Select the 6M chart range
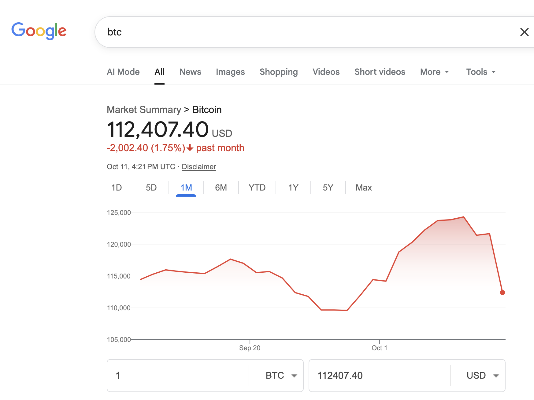Image resolution: width=534 pixels, height=400 pixels. [x=221, y=187]
